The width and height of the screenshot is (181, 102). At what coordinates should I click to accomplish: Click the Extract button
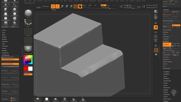pos(171,6)
